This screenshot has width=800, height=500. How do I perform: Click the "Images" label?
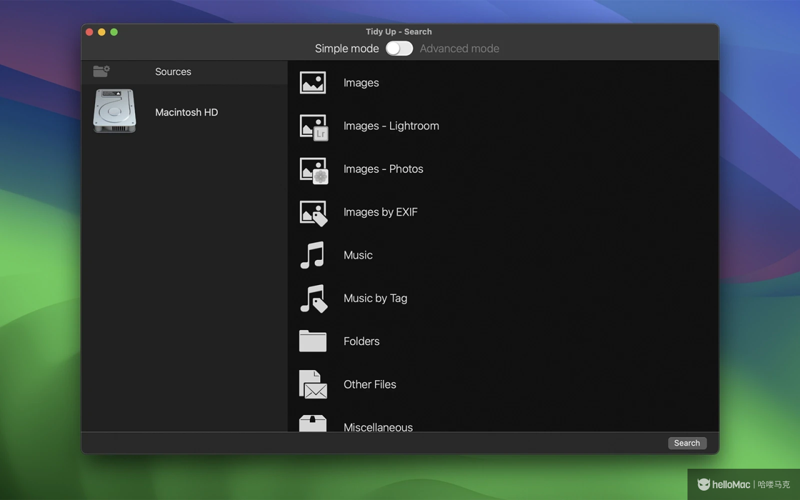tap(361, 82)
